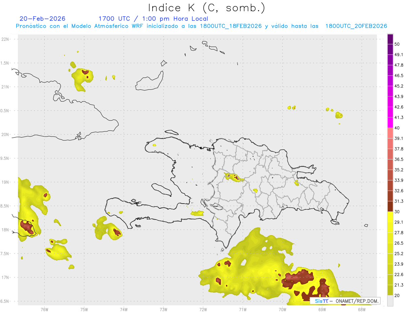Viewport: 406px width, 314px height.
Task: Click the colorbar label '40'
Action: (397, 128)
